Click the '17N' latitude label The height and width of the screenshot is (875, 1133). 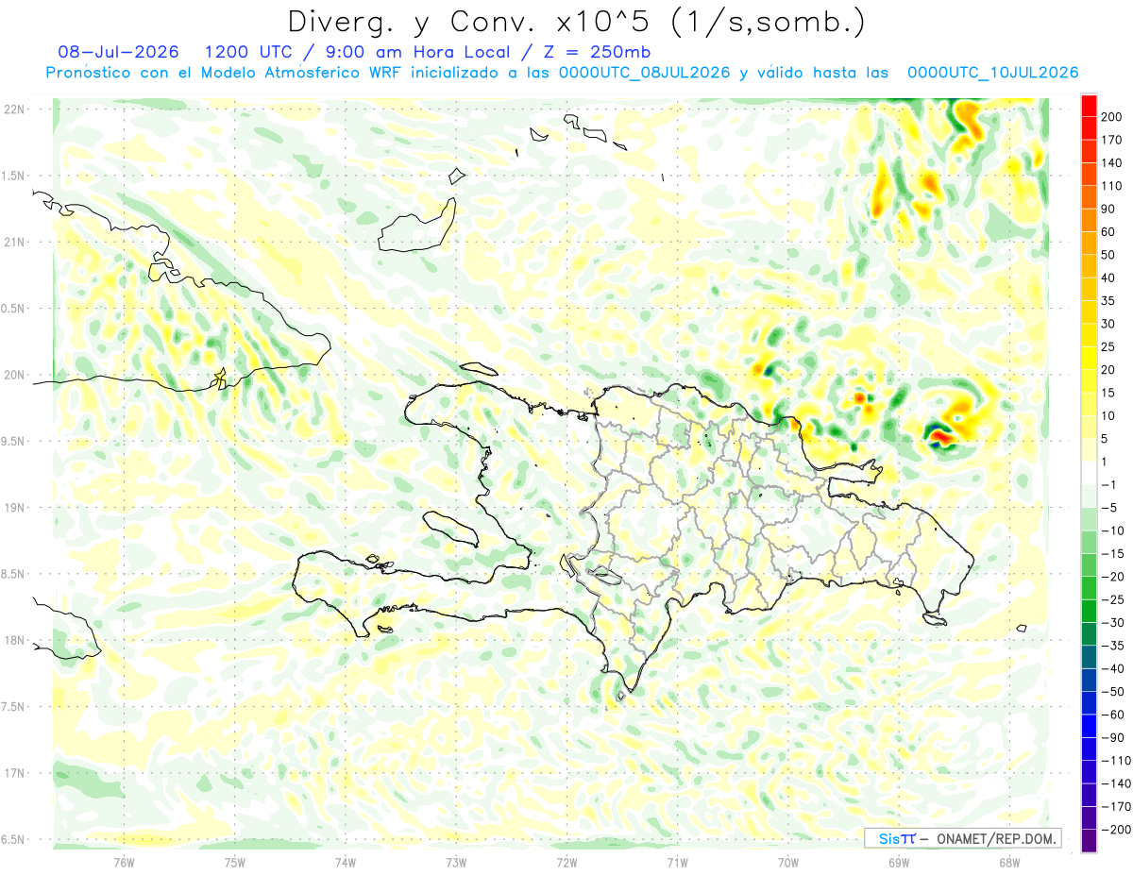click(14, 773)
